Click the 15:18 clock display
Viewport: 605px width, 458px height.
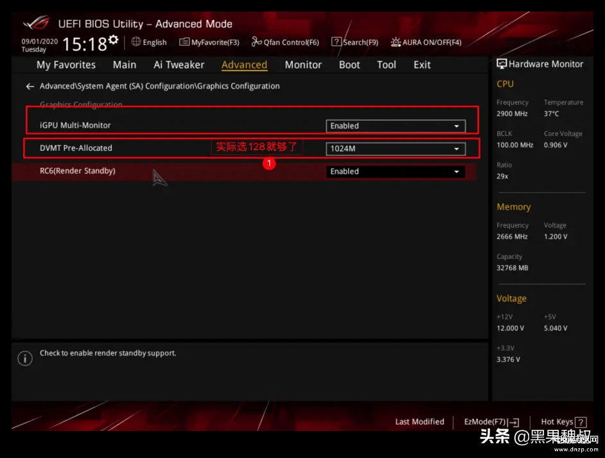pos(85,44)
